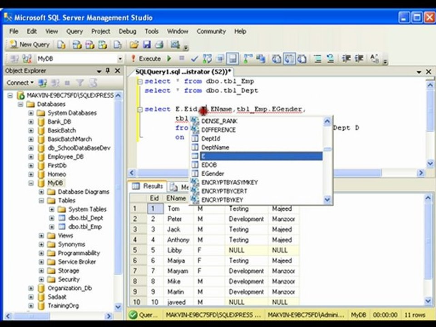Click Uncomment selected lines icon

pyautogui.click(x=330, y=59)
